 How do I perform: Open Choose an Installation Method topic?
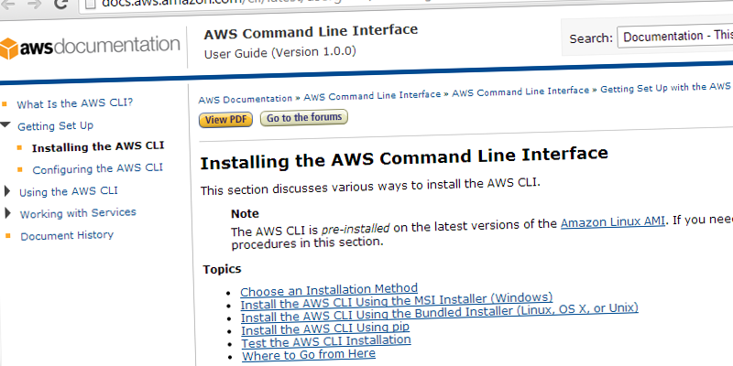click(x=329, y=289)
